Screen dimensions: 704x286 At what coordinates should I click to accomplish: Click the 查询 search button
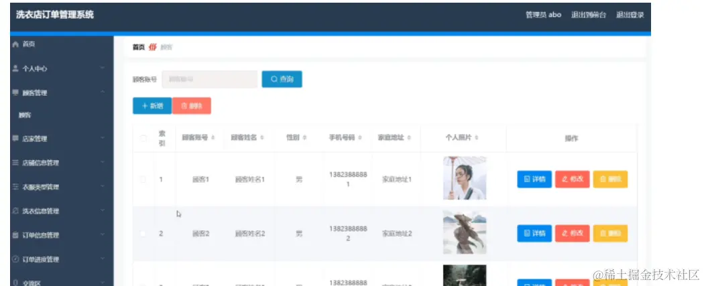(x=282, y=79)
